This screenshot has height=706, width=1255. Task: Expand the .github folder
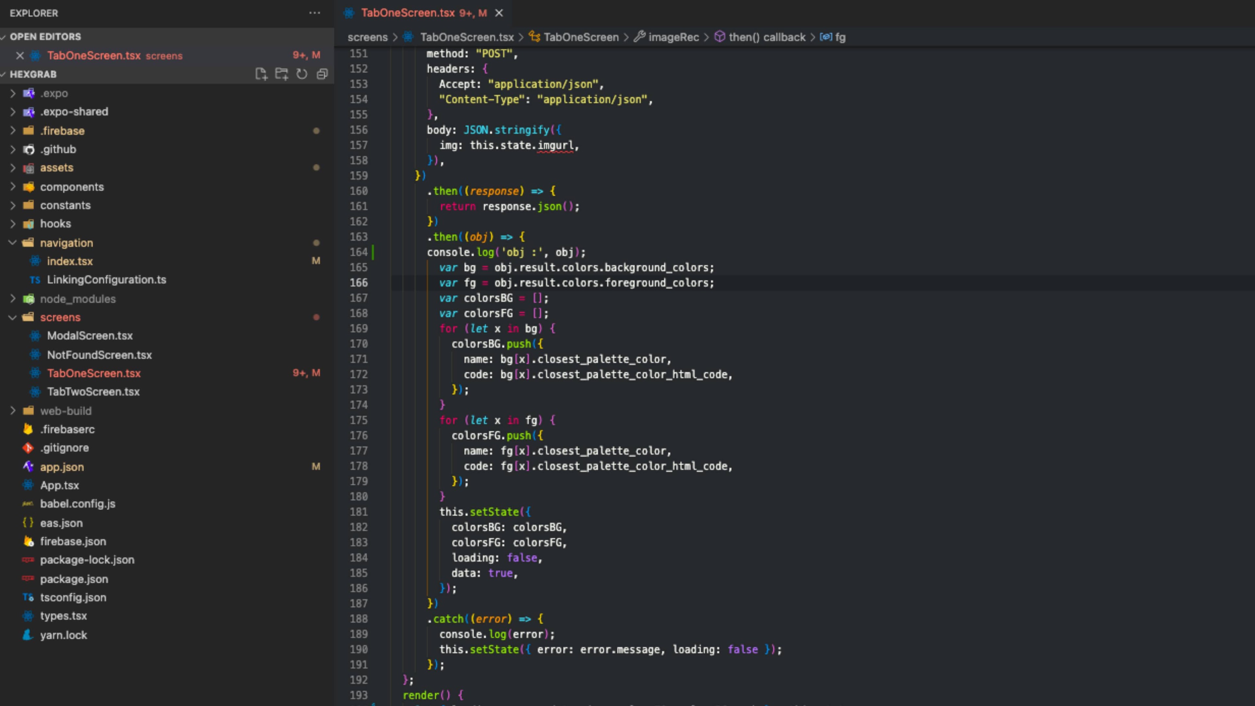(13, 149)
